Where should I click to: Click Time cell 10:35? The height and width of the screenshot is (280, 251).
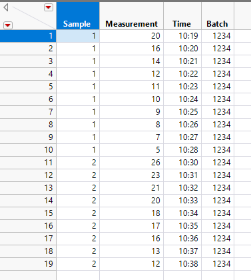182,226
